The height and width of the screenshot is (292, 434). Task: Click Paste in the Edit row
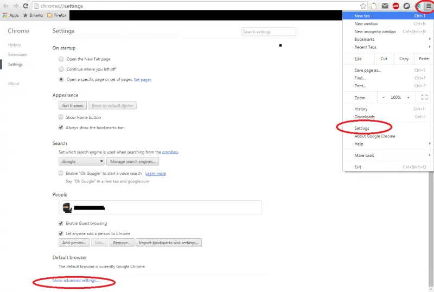pos(424,59)
